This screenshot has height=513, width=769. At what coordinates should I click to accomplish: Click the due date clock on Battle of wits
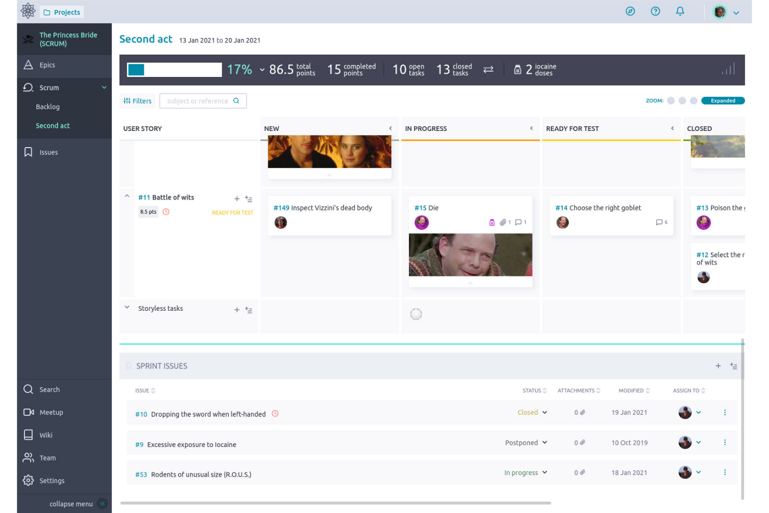point(166,212)
